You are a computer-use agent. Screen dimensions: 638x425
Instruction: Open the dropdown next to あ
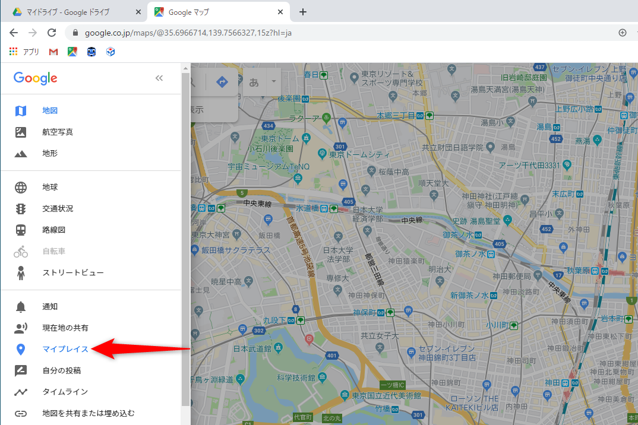(273, 83)
